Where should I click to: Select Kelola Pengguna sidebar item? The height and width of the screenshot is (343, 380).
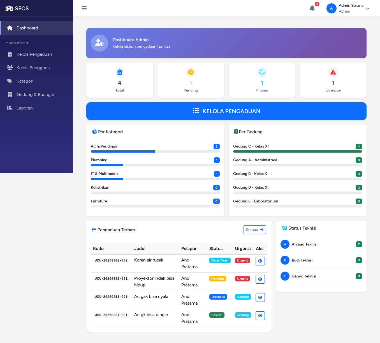tap(33, 68)
